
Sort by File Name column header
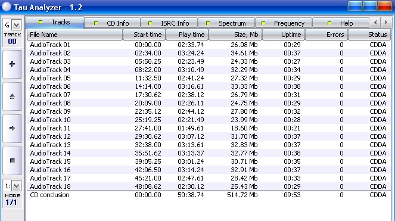(x=74, y=35)
